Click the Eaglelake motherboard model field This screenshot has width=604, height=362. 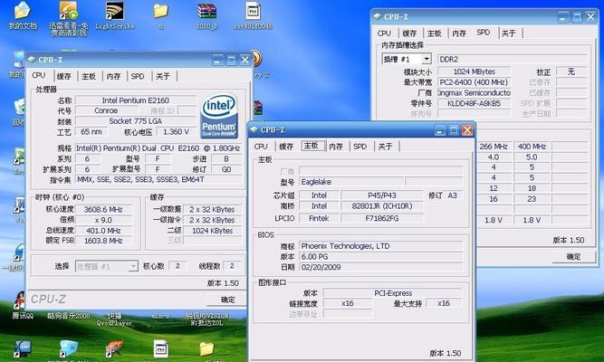[x=351, y=182]
